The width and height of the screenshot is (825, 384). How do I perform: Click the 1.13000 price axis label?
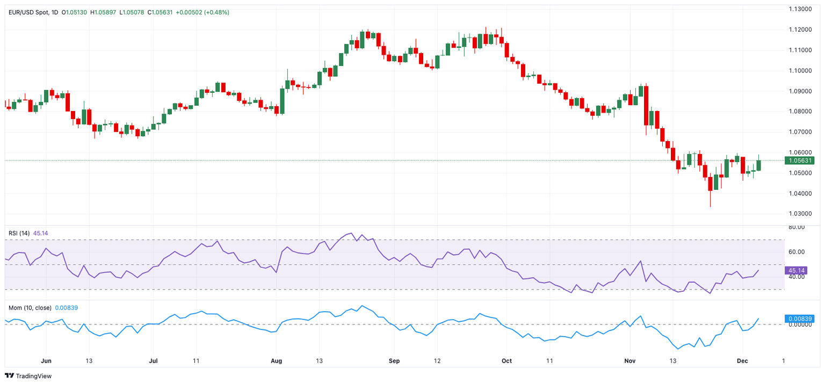point(799,9)
